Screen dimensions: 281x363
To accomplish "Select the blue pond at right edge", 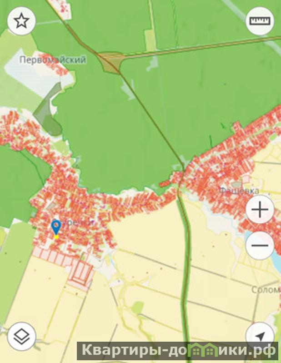I will pos(276,249).
